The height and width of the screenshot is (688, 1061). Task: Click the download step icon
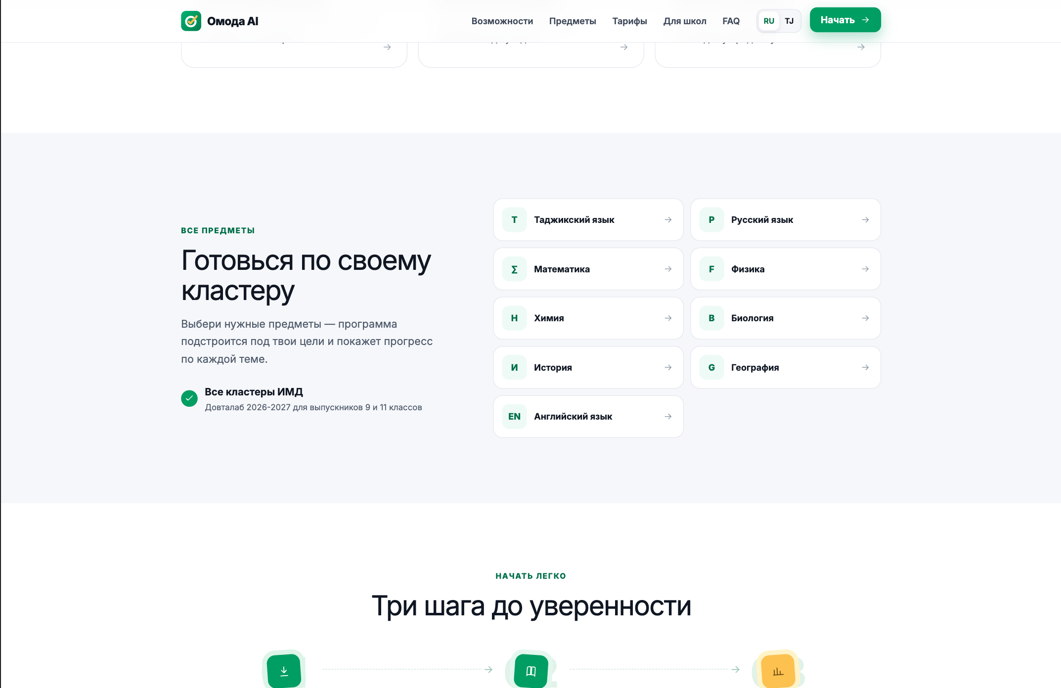point(284,671)
